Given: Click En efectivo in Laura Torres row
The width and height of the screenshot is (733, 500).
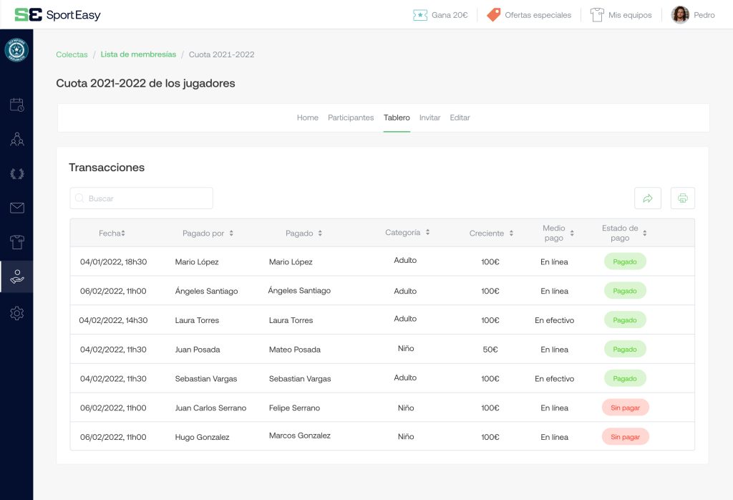Looking at the screenshot, I should tap(555, 320).
